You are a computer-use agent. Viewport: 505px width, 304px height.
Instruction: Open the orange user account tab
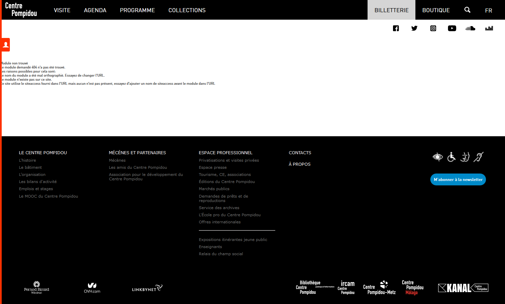point(5,45)
